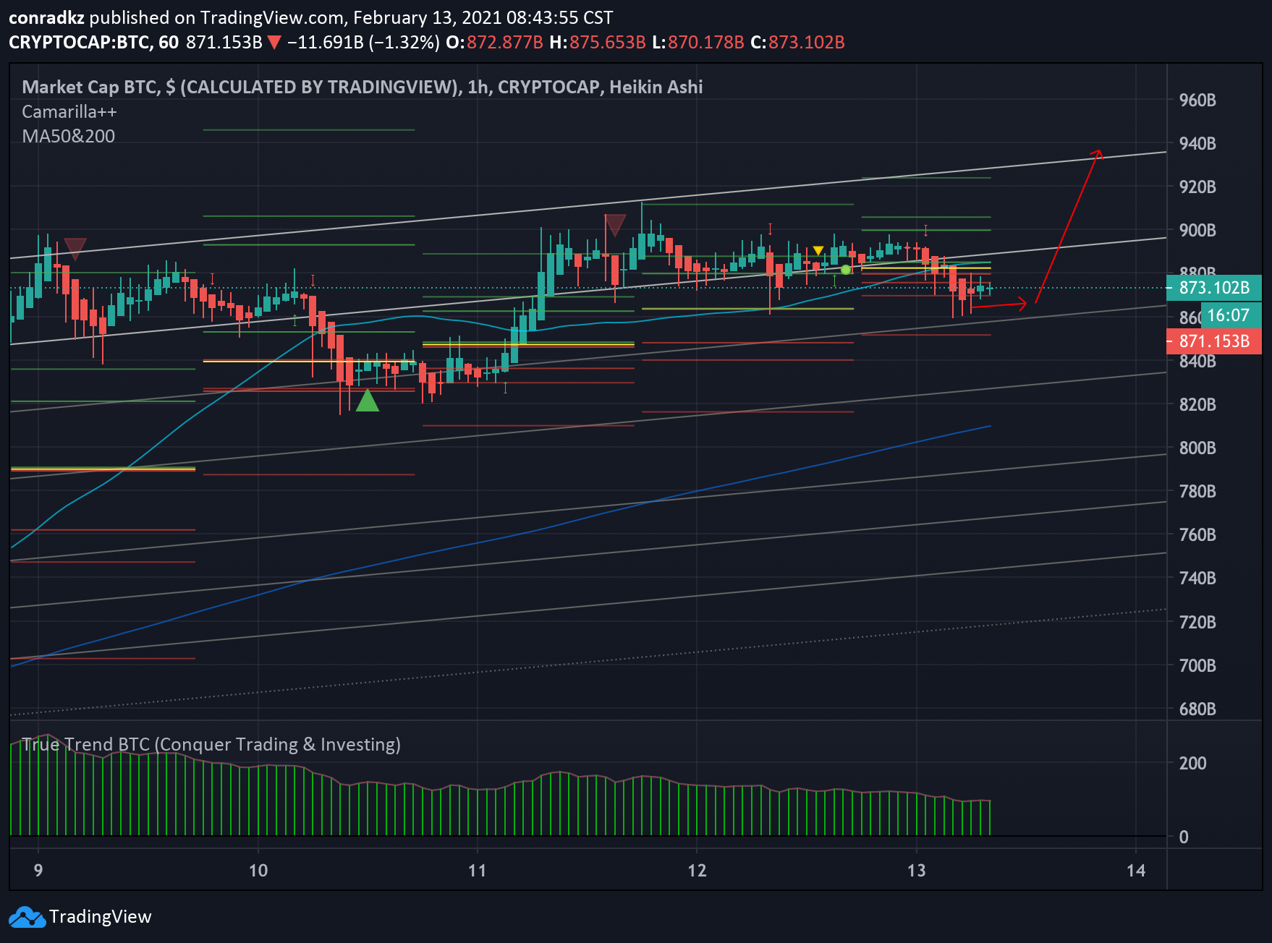Click the 200 value on indicator axis

[x=1192, y=764]
